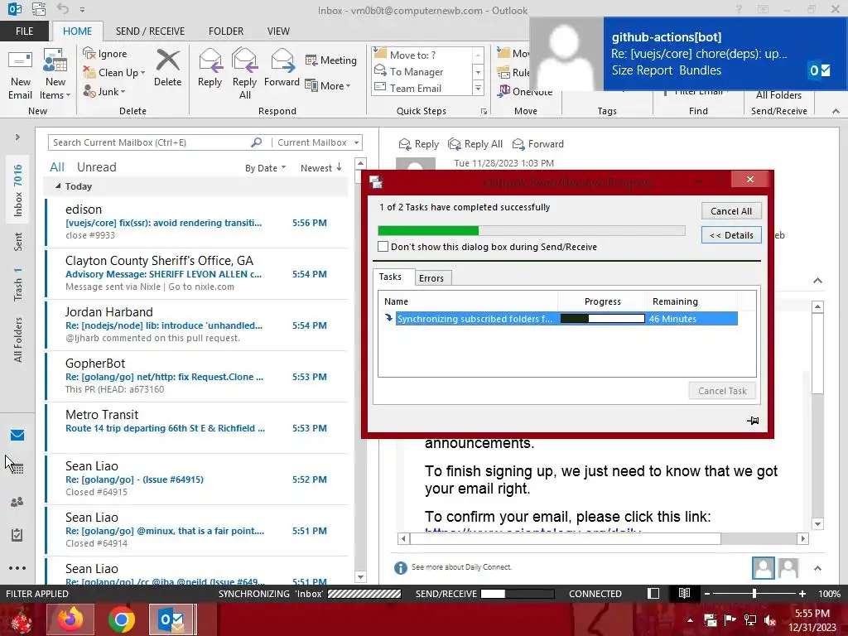The width and height of the screenshot is (848, 636).
Task: Reply with a Meeting
Action: coord(331,60)
